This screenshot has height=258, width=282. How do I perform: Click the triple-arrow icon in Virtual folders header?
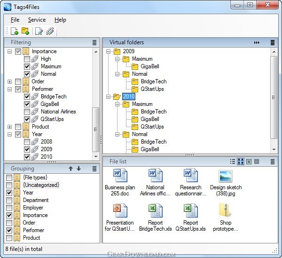click(257, 42)
